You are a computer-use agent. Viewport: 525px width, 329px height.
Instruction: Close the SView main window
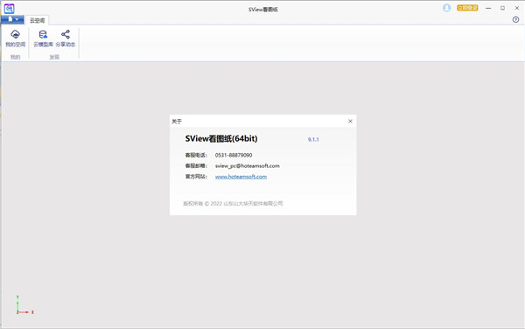[517, 8]
